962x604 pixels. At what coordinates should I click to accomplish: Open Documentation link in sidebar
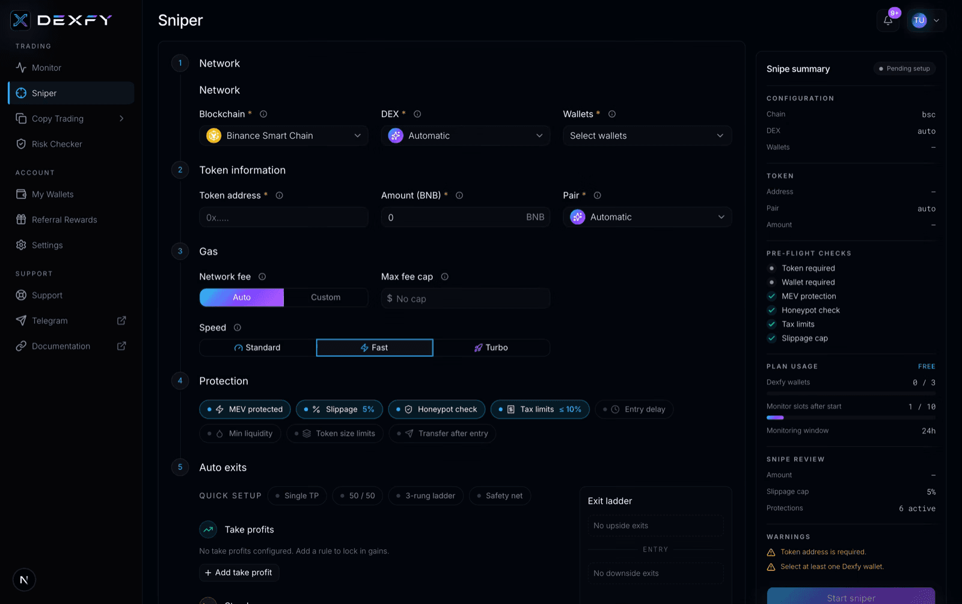72,346
